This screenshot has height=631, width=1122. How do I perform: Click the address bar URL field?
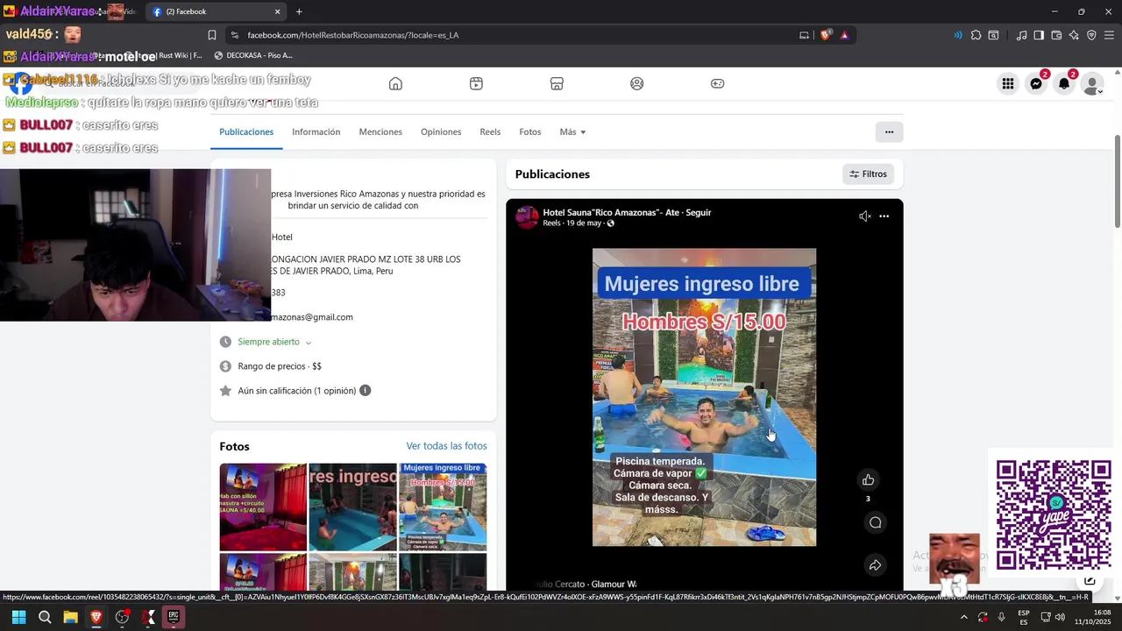[517, 35]
